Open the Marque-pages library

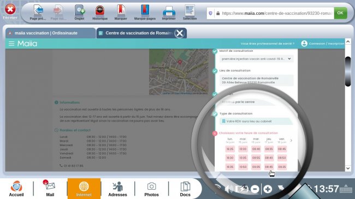145,13
